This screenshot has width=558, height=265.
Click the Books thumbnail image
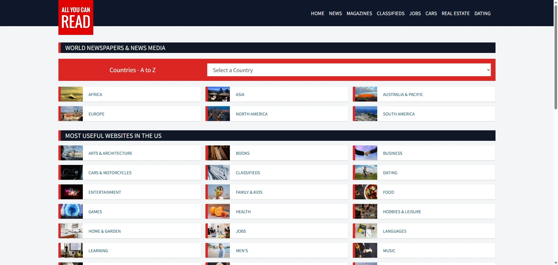click(x=219, y=153)
